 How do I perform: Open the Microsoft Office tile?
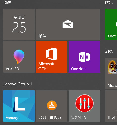tap(52, 57)
